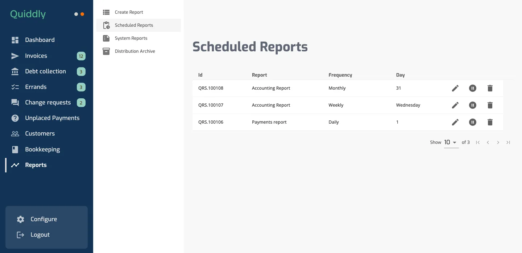Click the Unplaced Payments question icon

tap(15, 118)
